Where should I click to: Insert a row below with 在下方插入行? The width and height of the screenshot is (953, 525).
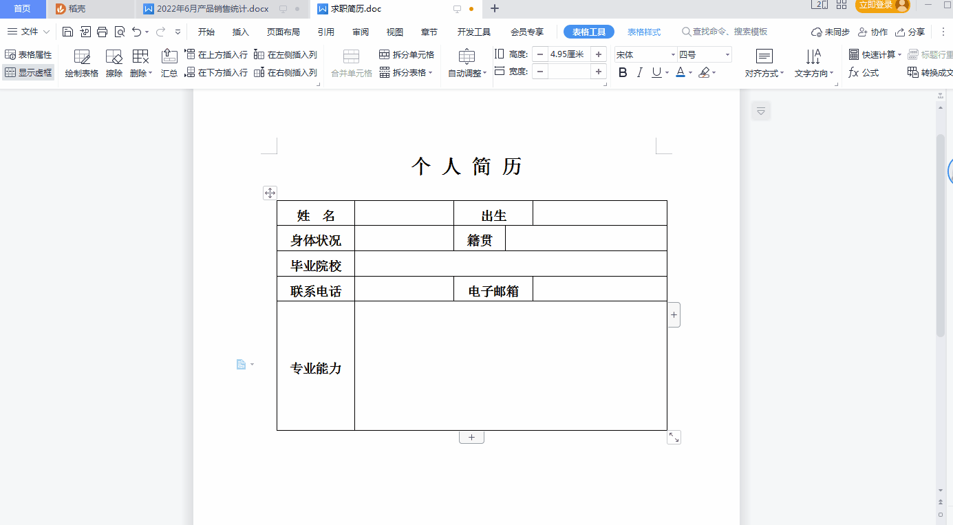(x=217, y=72)
